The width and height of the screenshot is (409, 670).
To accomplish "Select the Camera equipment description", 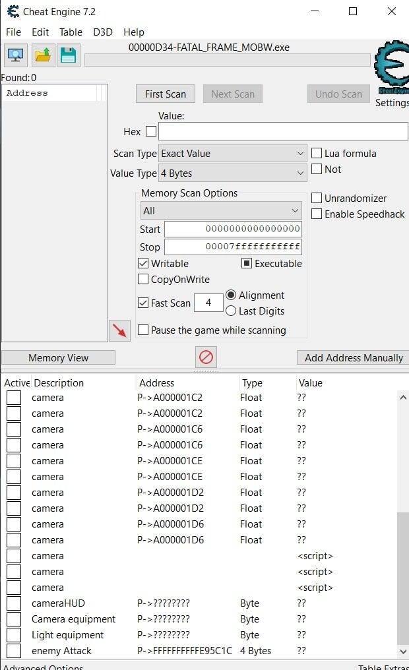I will [x=73, y=619].
